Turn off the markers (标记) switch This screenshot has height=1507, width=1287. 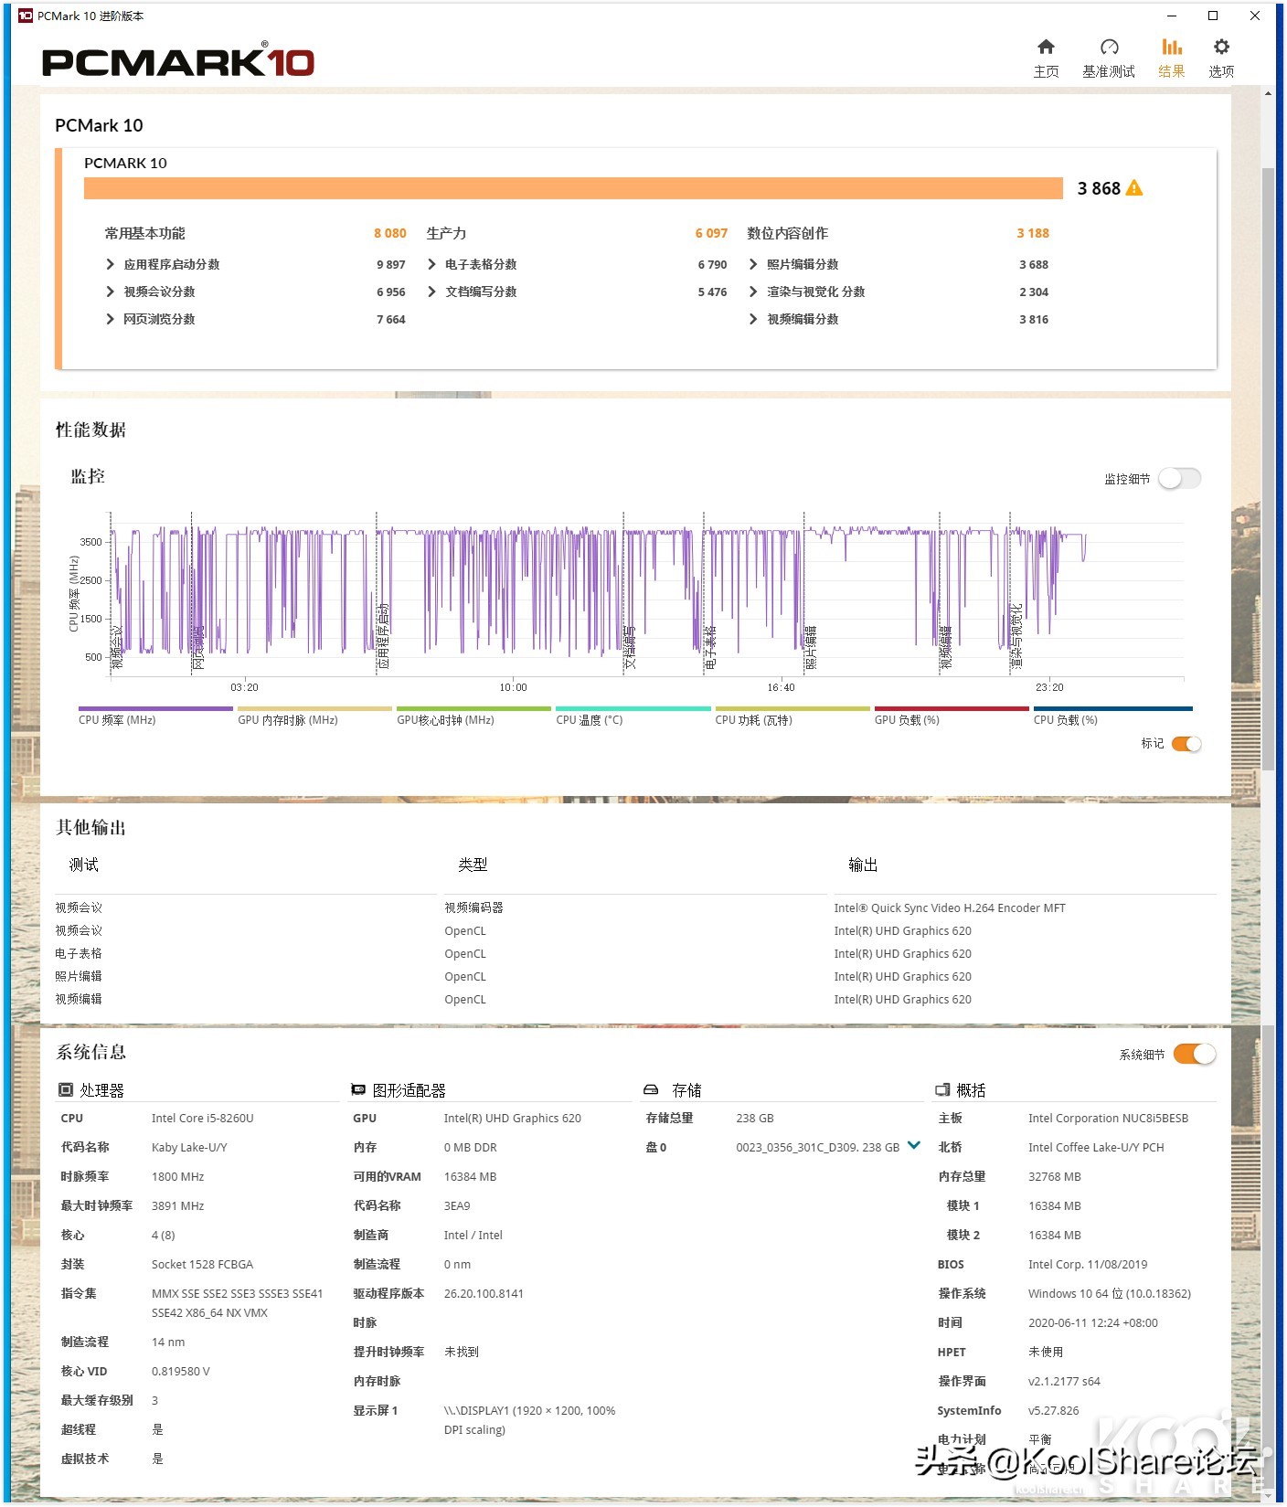coord(1186,744)
